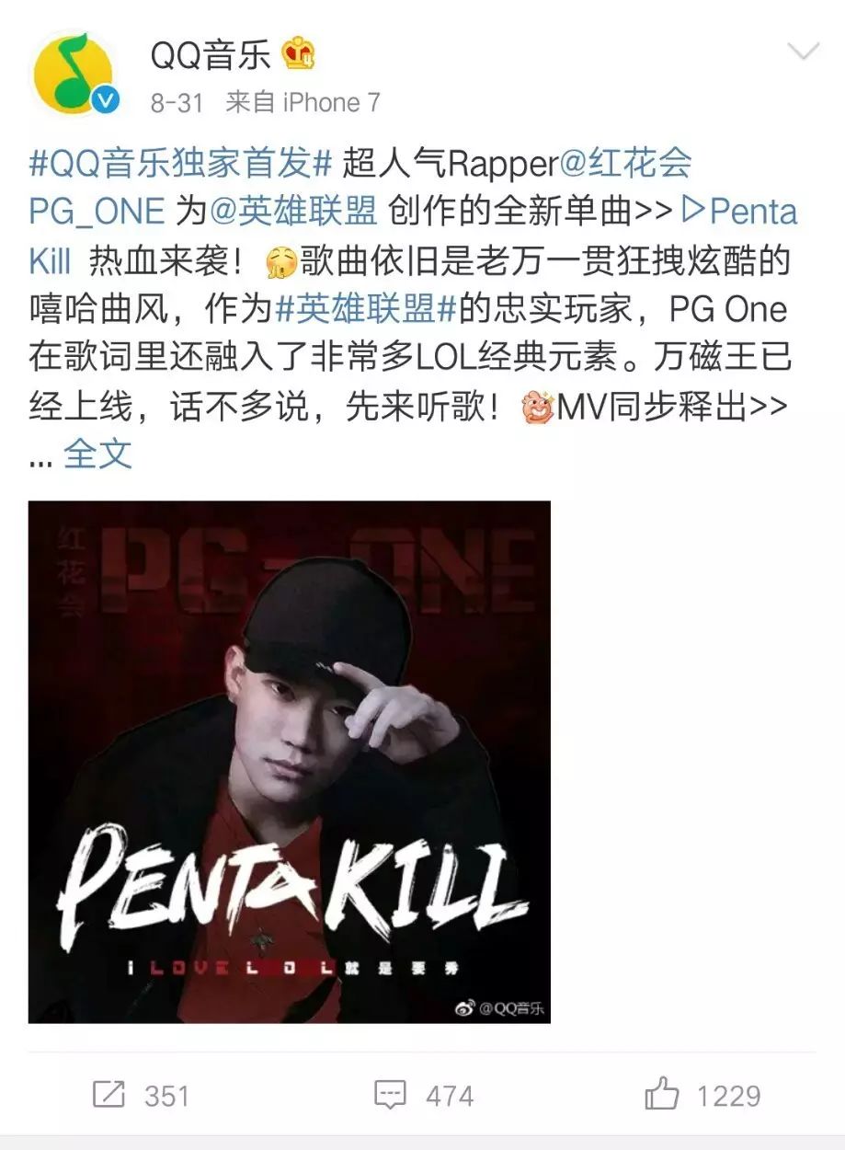Tap the 8-31 post date
Viewport: 845px width, 1150px height.
(x=177, y=102)
